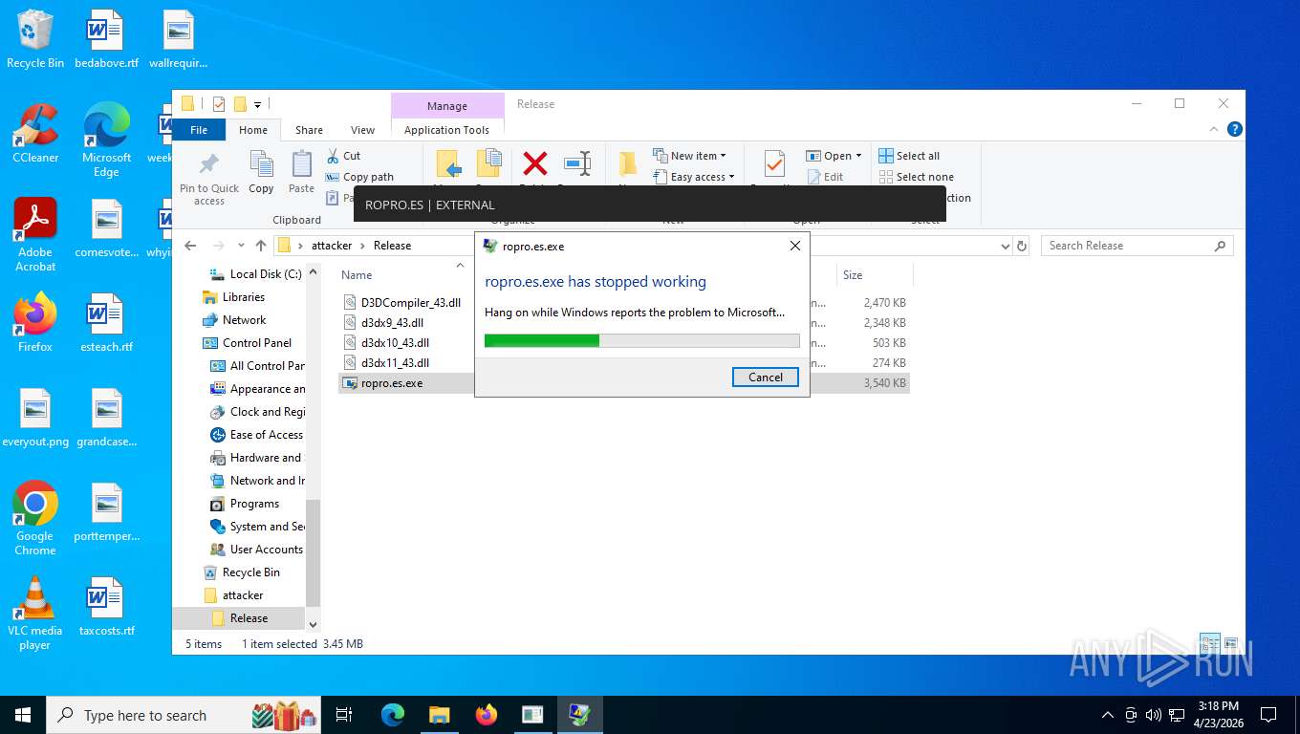Image resolution: width=1300 pixels, height=734 pixels.
Task: Switch to Large icons view in status bar
Action: point(1230,644)
